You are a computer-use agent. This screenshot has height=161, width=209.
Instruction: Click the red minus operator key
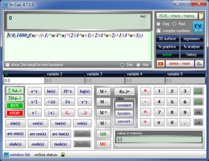pyautogui.click(x=146, y=102)
